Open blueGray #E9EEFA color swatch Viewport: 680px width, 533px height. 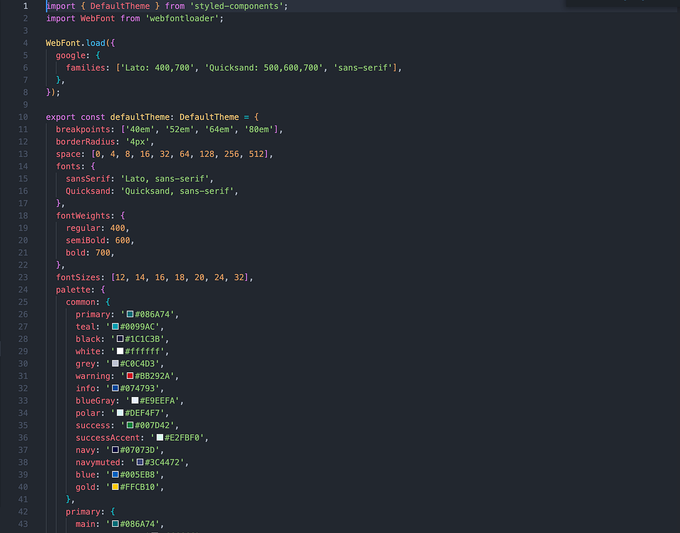(135, 401)
